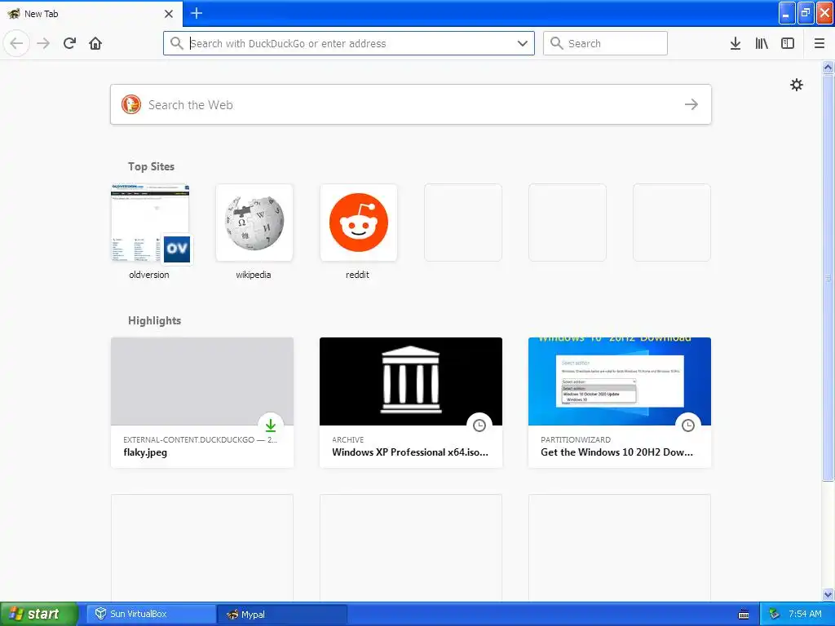The width and height of the screenshot is (835, 626).
Task: Go back with the back arrow button
Action: tap(16, 43)
